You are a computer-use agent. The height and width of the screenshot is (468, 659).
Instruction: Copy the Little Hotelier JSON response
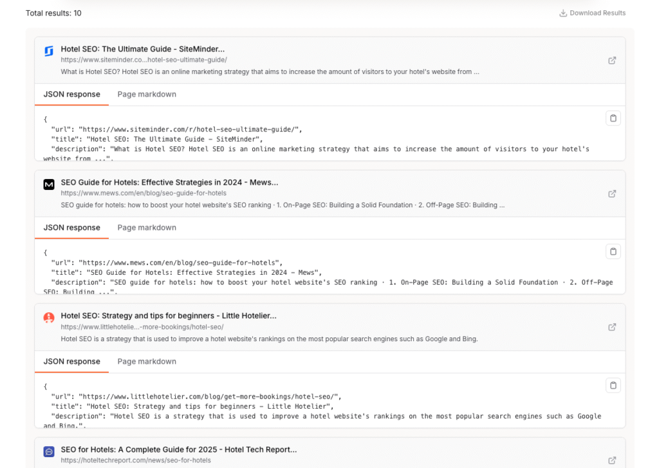(x=613, y=386)
